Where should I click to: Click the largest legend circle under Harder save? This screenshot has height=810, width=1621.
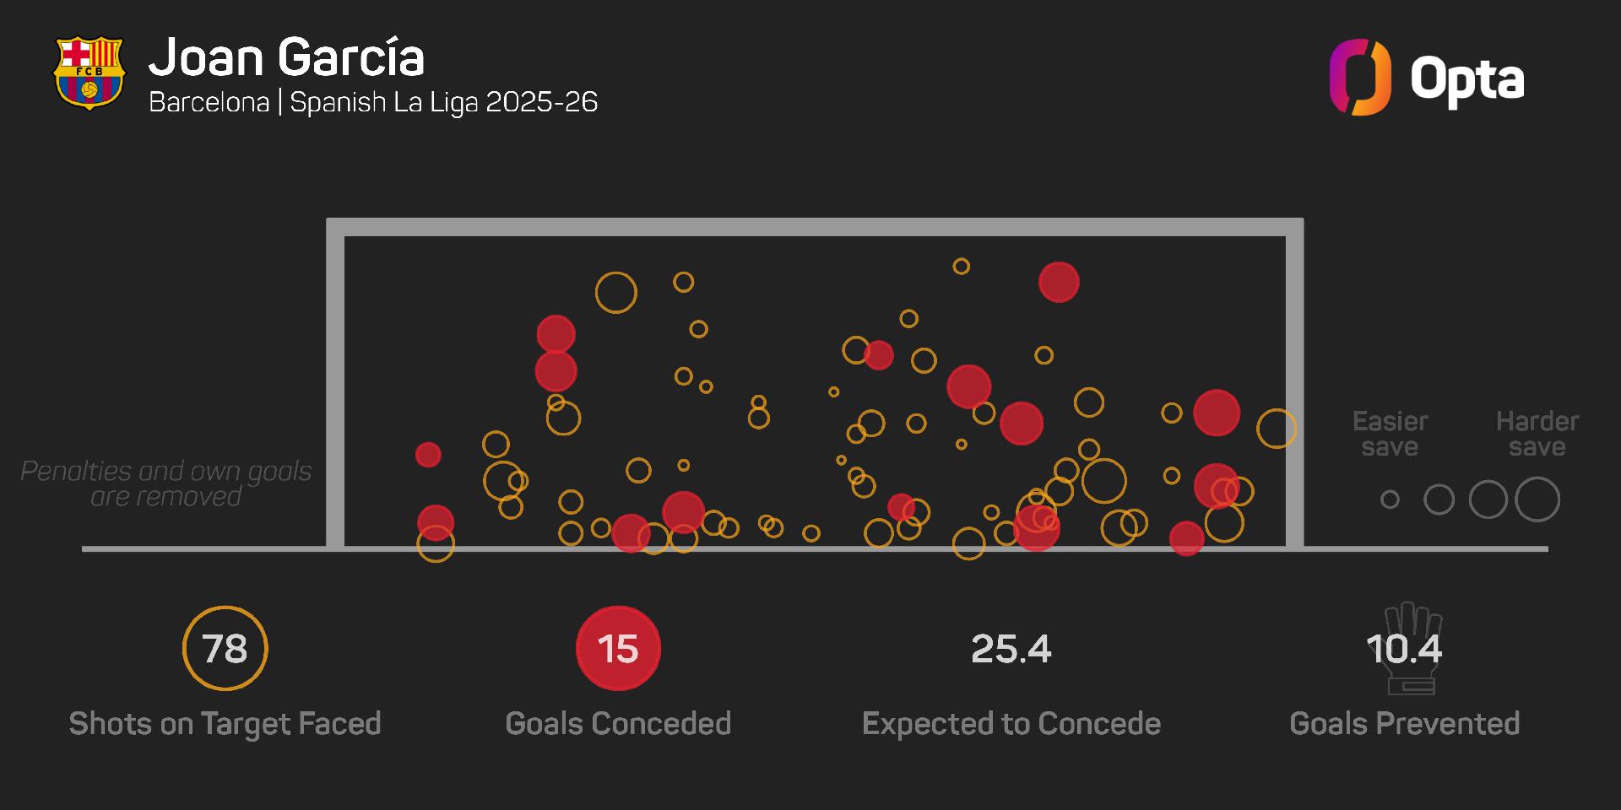tap(1537, 499)
